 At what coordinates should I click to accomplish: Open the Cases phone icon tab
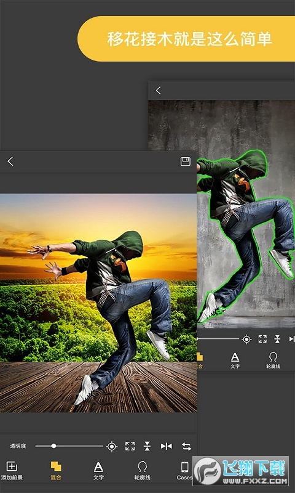[184, 470]
